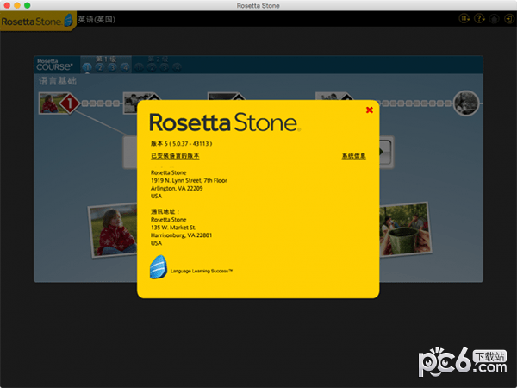Open the first lesson thumbnail of girl

[49, 103]
